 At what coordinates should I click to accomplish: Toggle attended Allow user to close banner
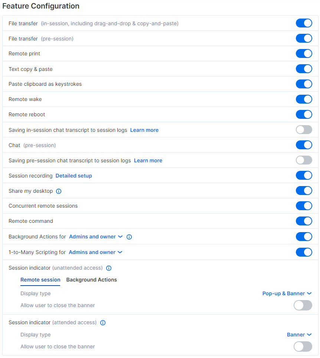(303, 346)
